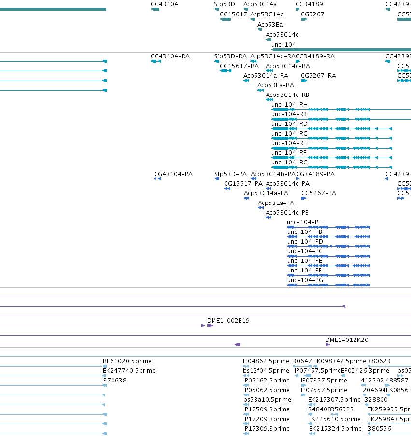Select the EK225610.5prime EST label
The image size is (411, 436).
coord(334,419)
